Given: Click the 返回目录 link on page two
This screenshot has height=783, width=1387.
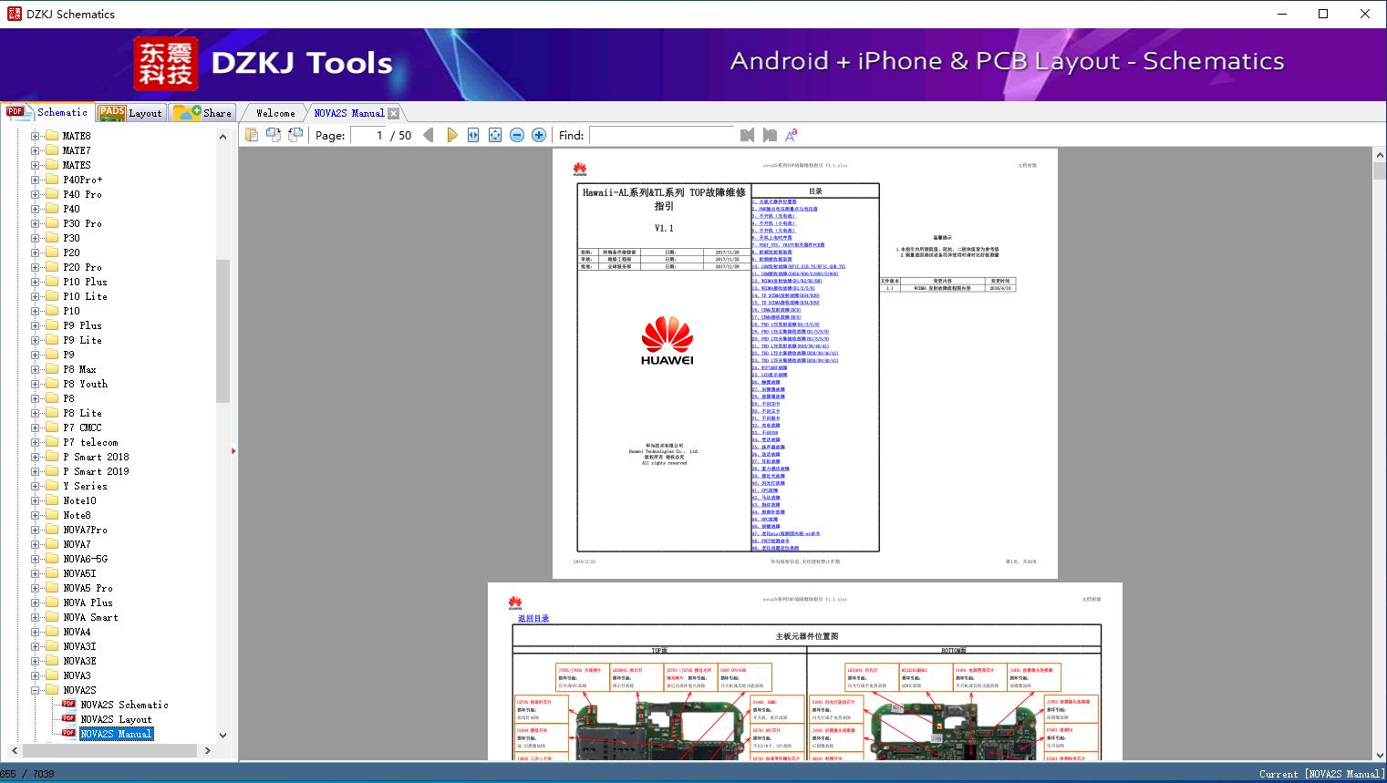Looking at the screenshot, I should coord(533,618).
